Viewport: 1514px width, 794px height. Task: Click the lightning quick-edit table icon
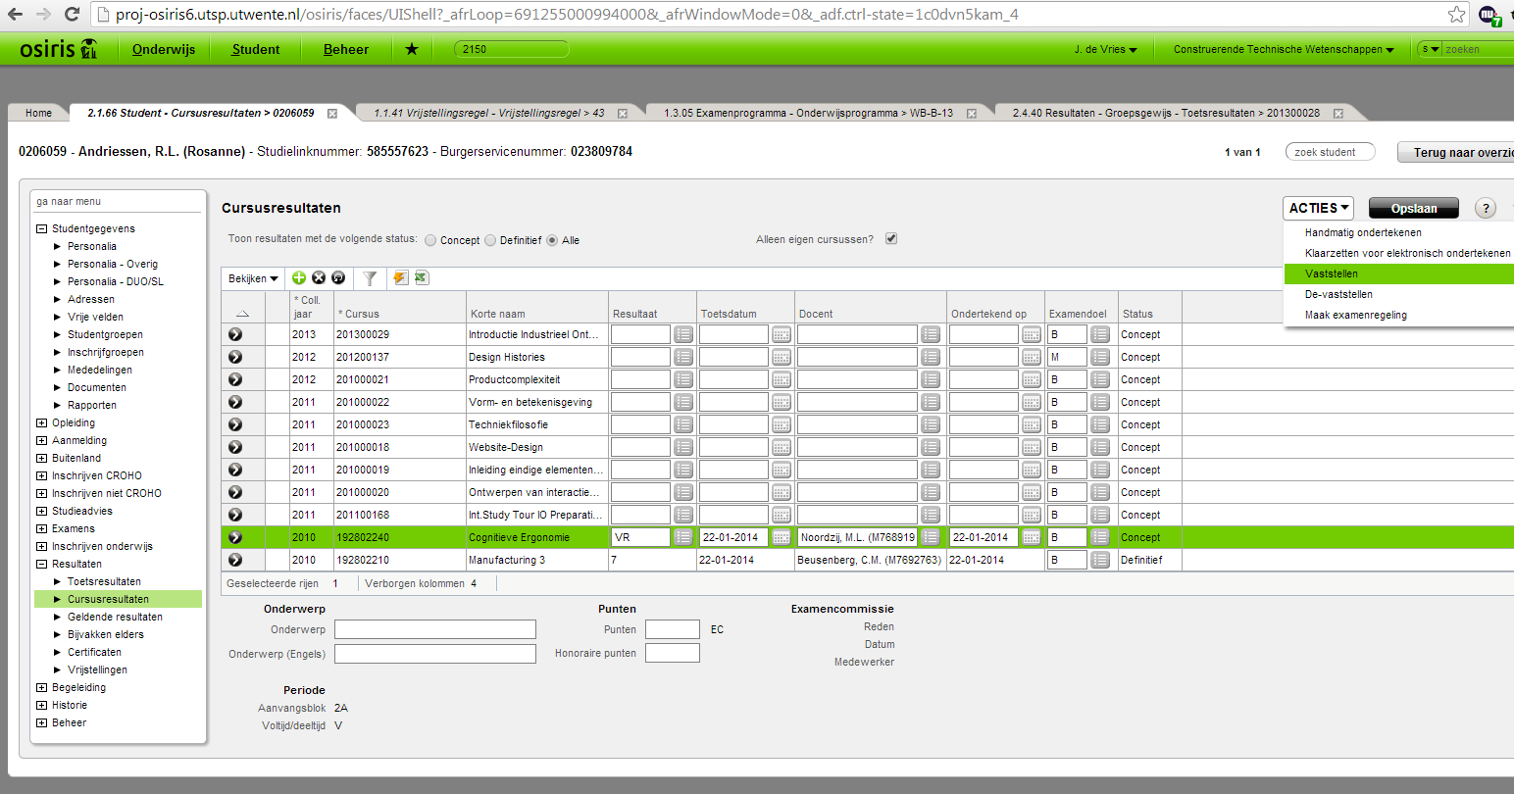400,278
